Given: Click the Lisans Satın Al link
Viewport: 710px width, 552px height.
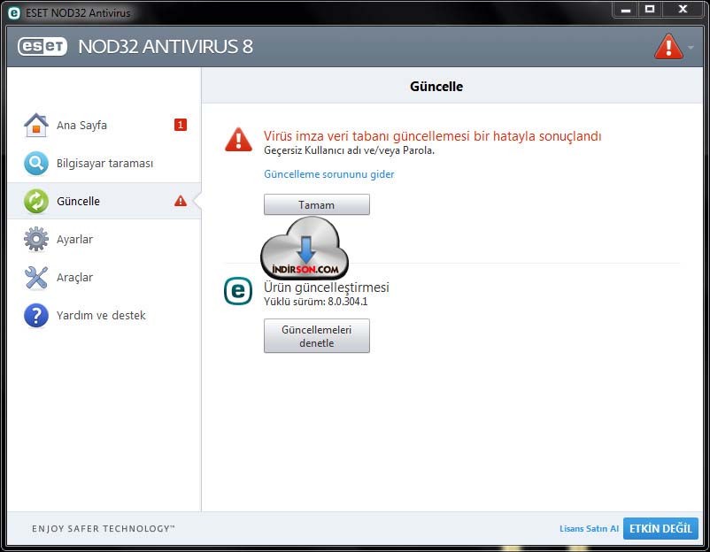Looking at the screenshot, I should pos(589,528).
